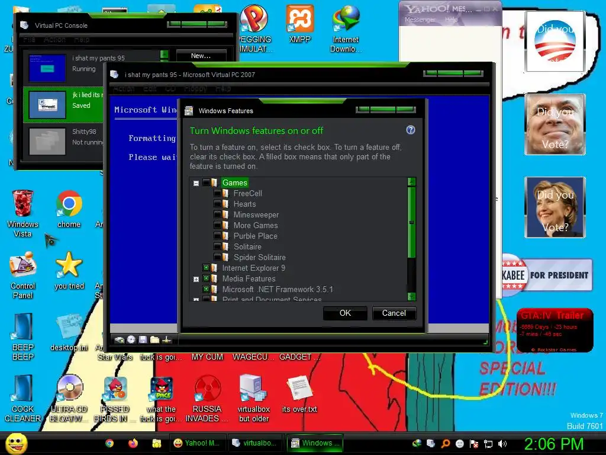Toggle the FreeCell checkbox

(218, 193)
